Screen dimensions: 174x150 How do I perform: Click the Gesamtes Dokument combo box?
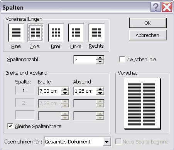[78, 142]
